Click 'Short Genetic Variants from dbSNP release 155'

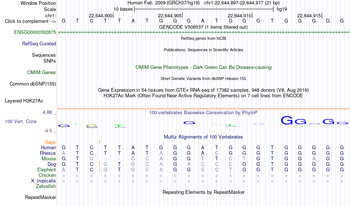click(203, 78)
